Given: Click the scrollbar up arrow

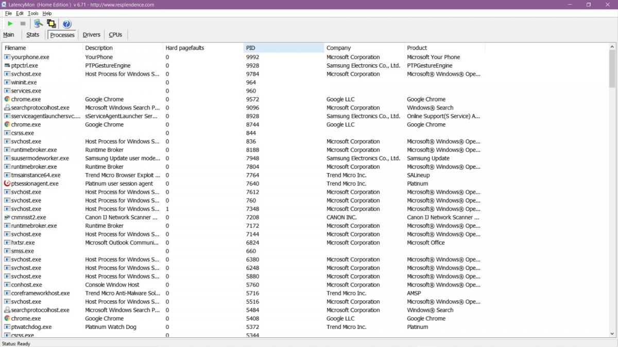Looking at the screenshot, I should click(x=612, y=46).
